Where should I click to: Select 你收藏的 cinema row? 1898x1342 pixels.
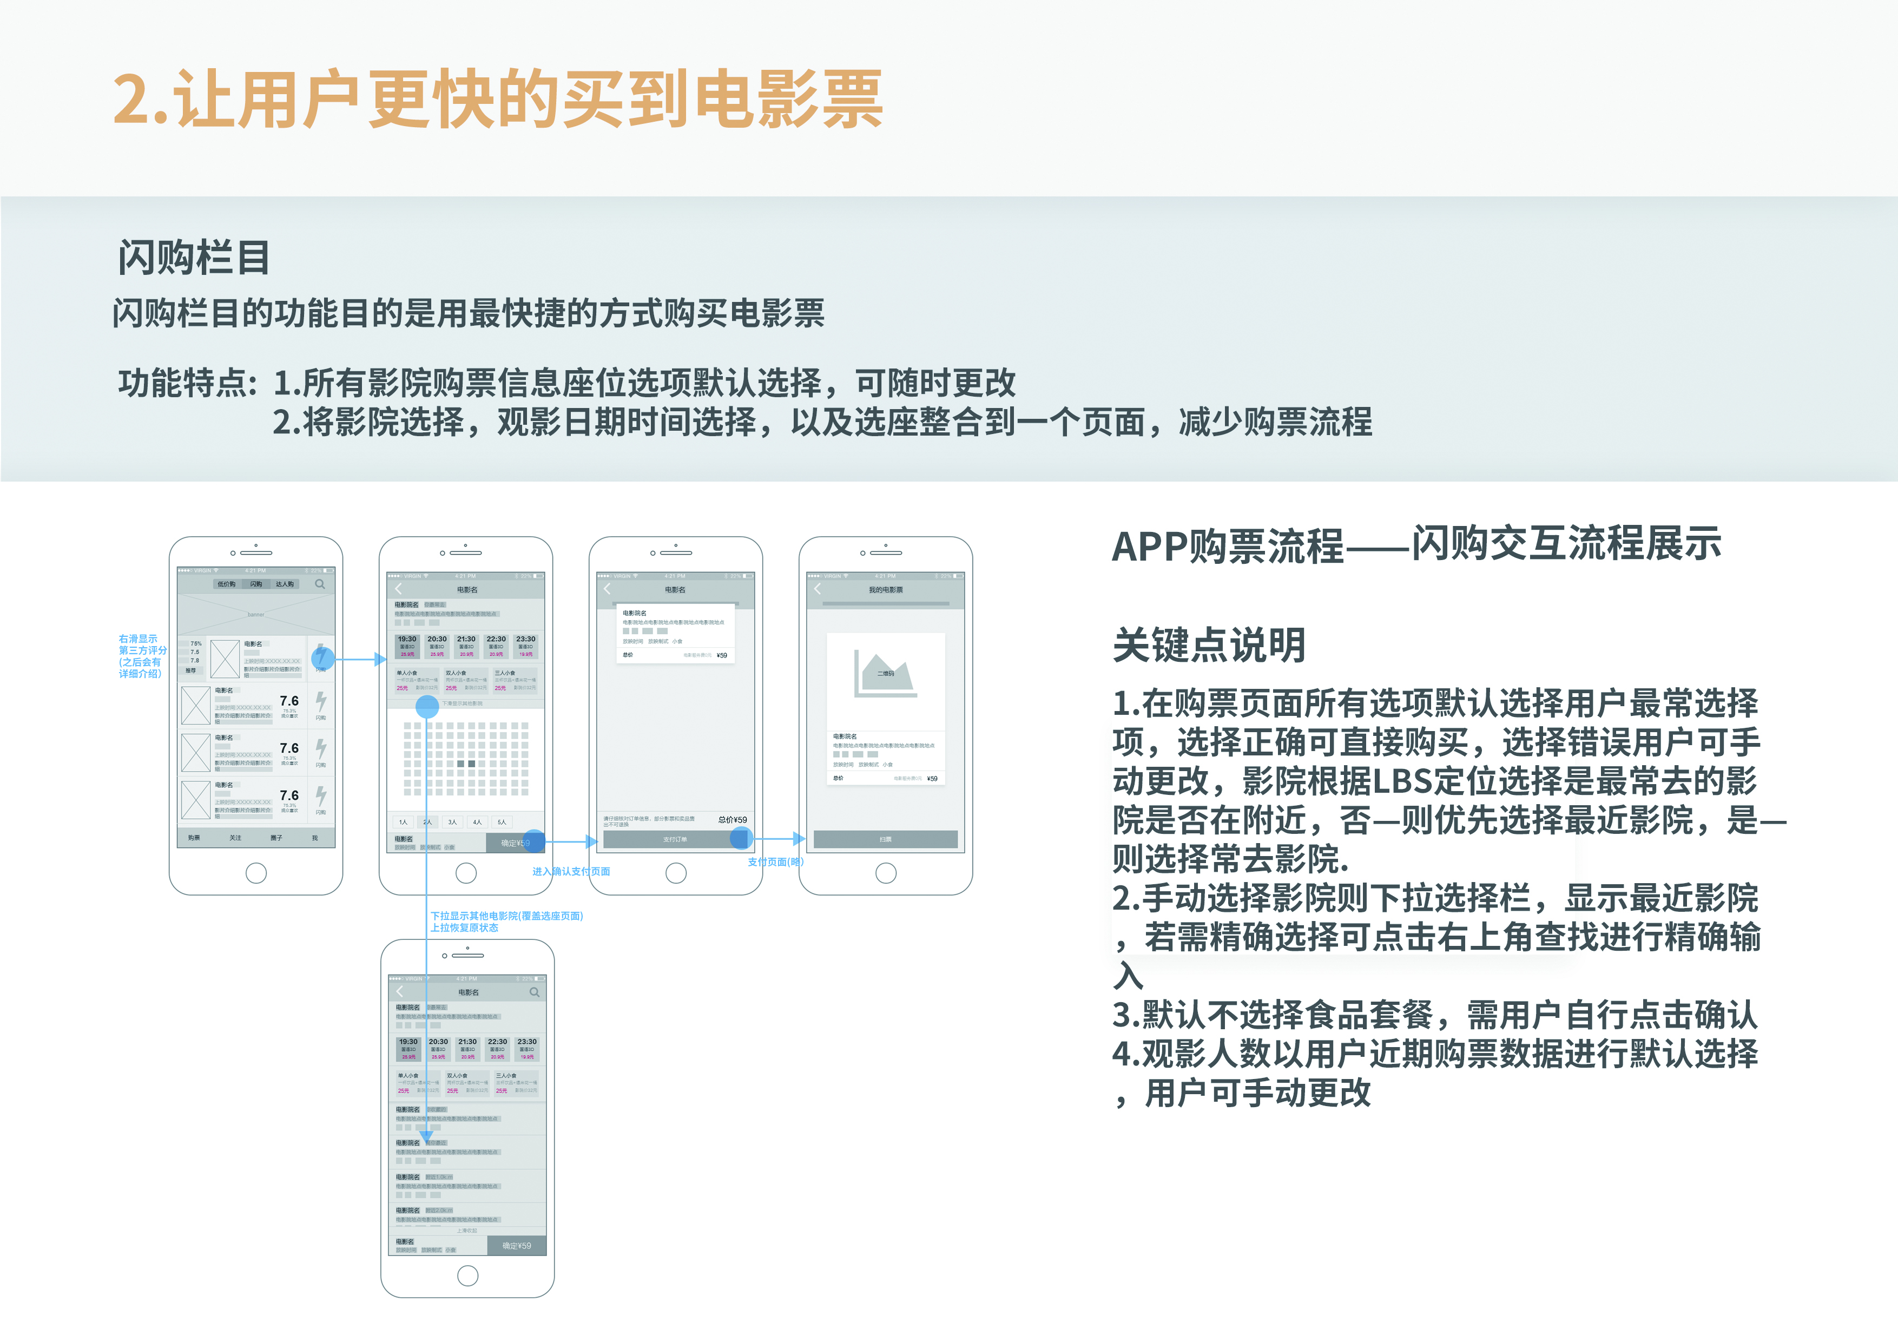tap(468, 1119)
